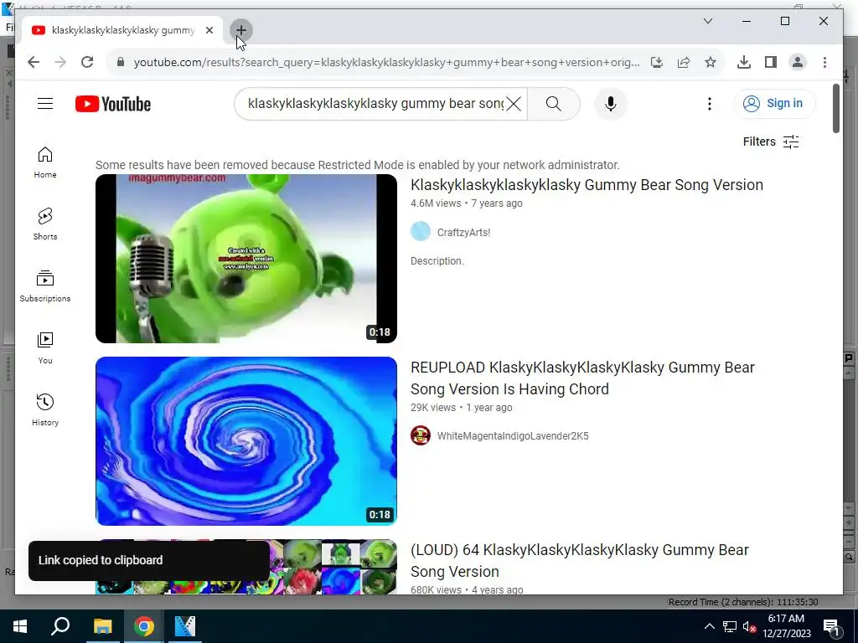858x643 pixels.
Task: Play the green gummy bear thumbnail video
Action: pos(246,259)
